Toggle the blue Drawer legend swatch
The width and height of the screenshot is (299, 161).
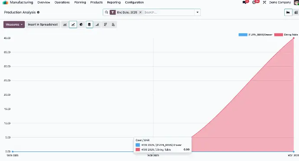click(x=243, y=35)
